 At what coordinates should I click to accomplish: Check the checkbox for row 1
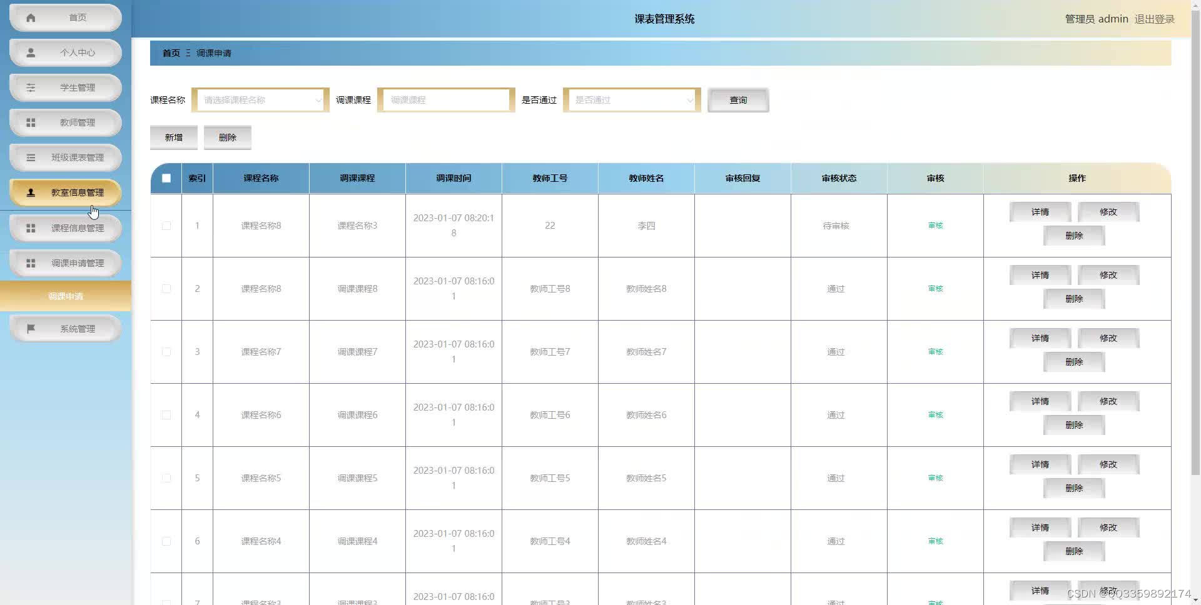(x=166, y=226)
